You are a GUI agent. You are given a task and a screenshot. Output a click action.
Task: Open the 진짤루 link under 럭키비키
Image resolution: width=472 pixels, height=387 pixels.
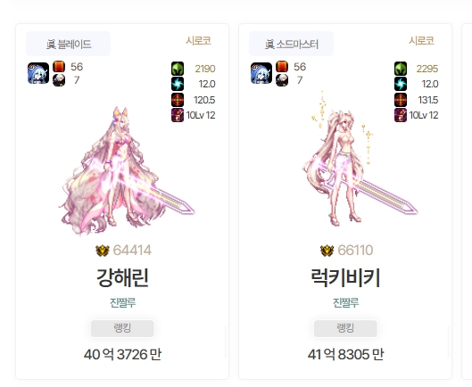(x=345, y=302)
